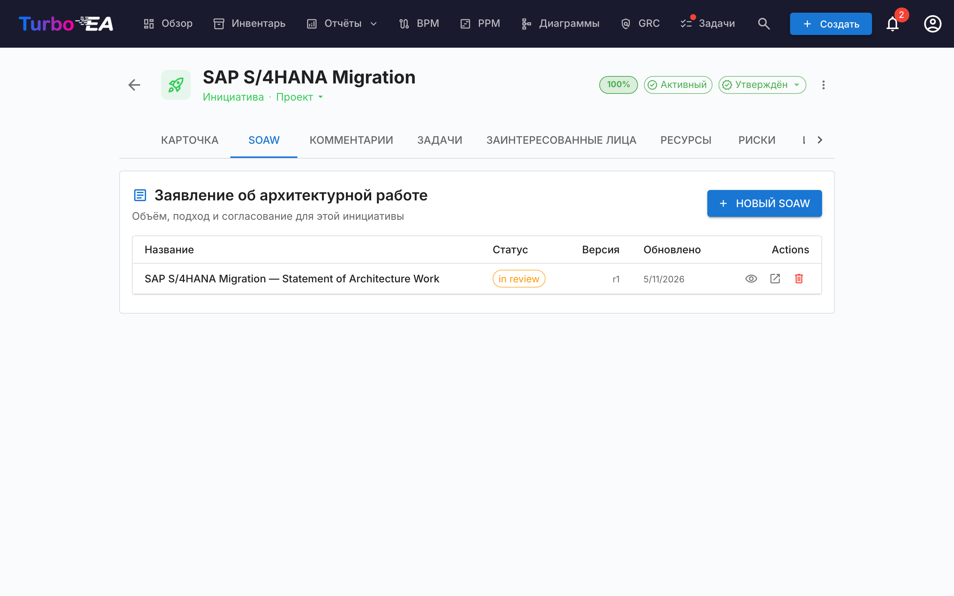The image size is (954, 596).
Task: Click the document icon beside the section title
Action: coord(140,195)
